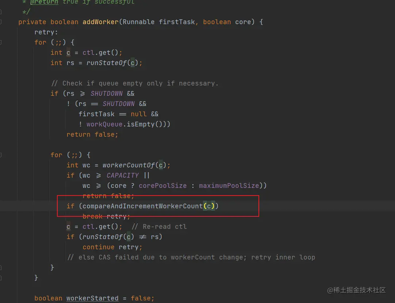395x303 pixels.
Task: Click the Runnable parameter type
Action: pyautogui.click(x=139, y=22)
